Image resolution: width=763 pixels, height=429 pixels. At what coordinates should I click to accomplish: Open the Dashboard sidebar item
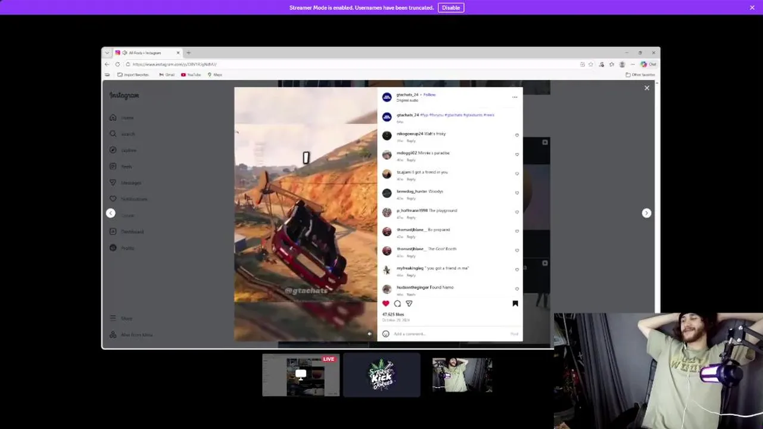click(x=126, y=232)
